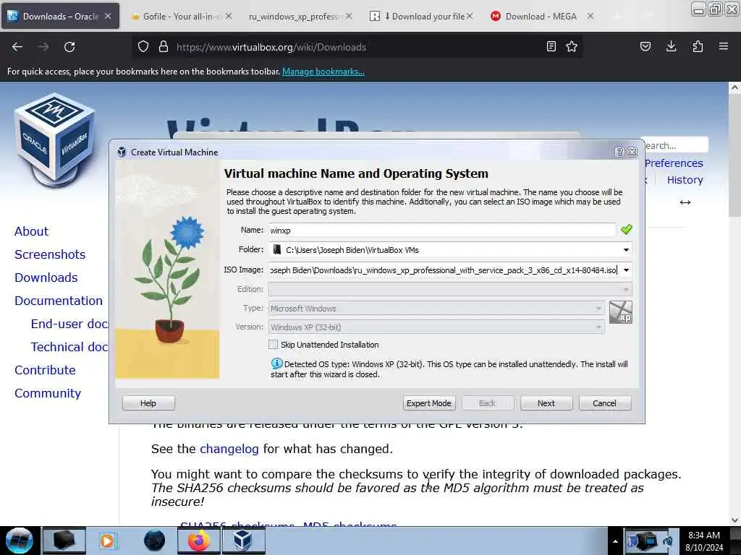Open the Firefox downloads arrow icon

(671, 46)
